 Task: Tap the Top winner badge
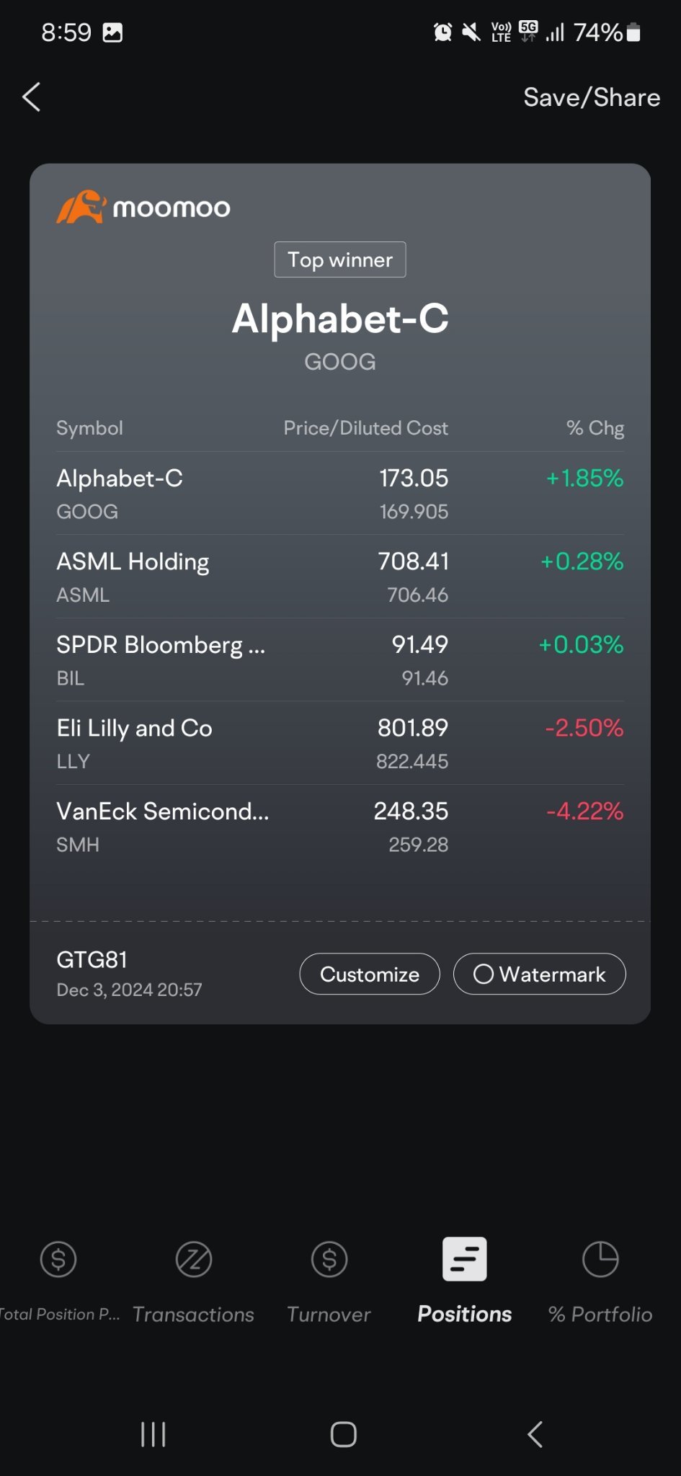click(x=340, y=259)
